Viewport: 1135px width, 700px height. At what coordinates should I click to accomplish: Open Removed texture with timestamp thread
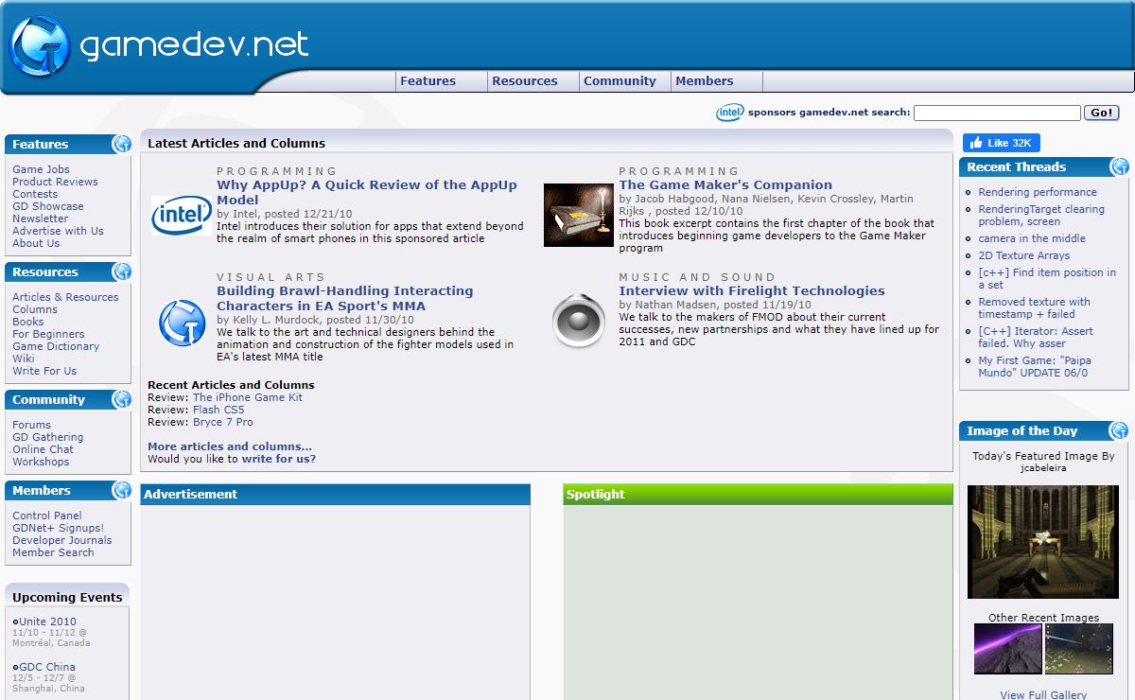click(1034, 307)
